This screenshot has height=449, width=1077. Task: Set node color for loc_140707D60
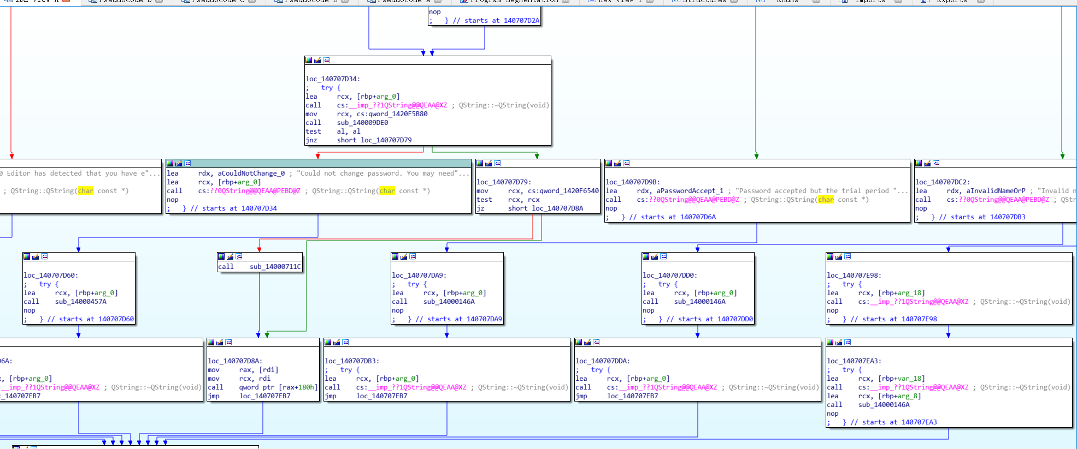27,256
